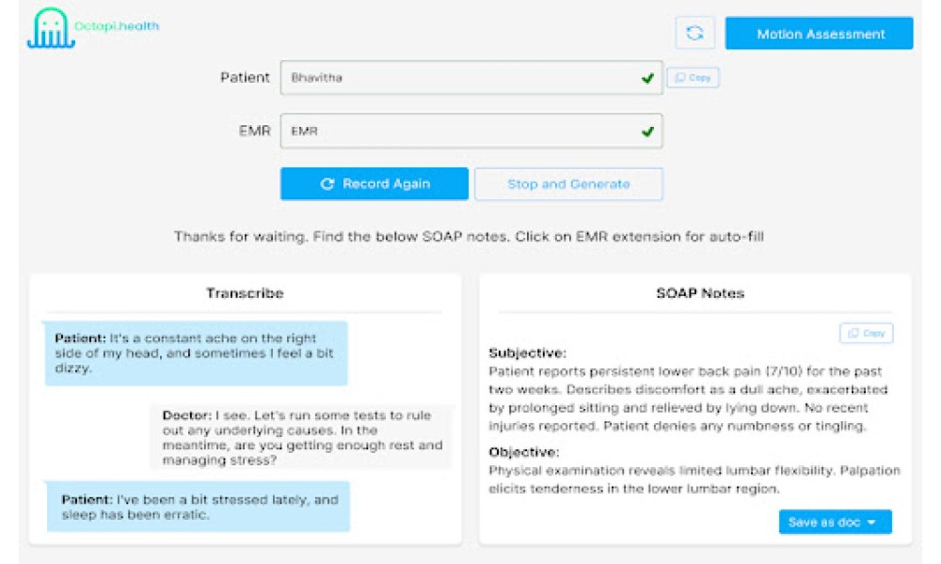Click the Record Again reload icon
941x564 pixels.
click(327, 184)
